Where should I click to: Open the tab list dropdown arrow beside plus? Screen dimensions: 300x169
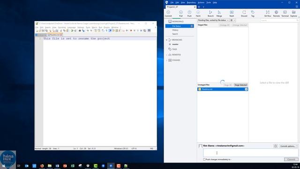(x=203, y=7)
